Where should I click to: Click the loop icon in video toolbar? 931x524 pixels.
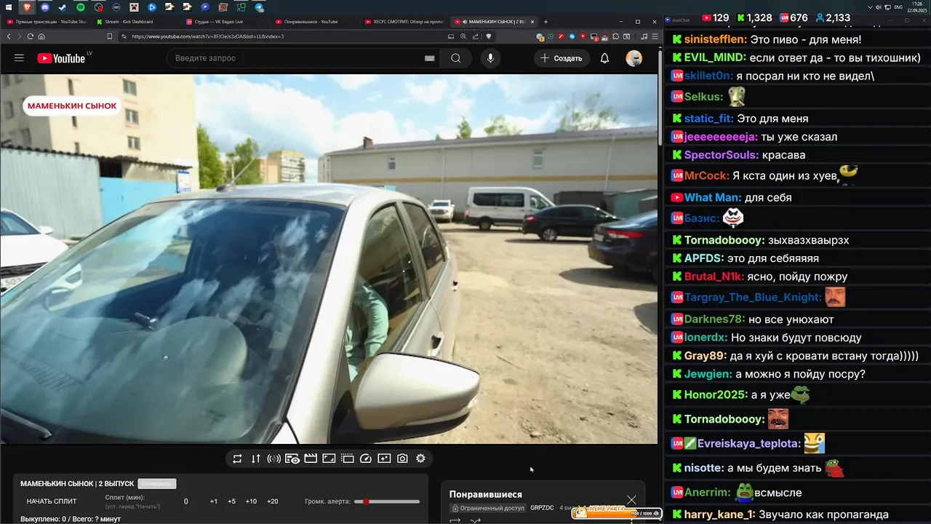pos(237,458)
